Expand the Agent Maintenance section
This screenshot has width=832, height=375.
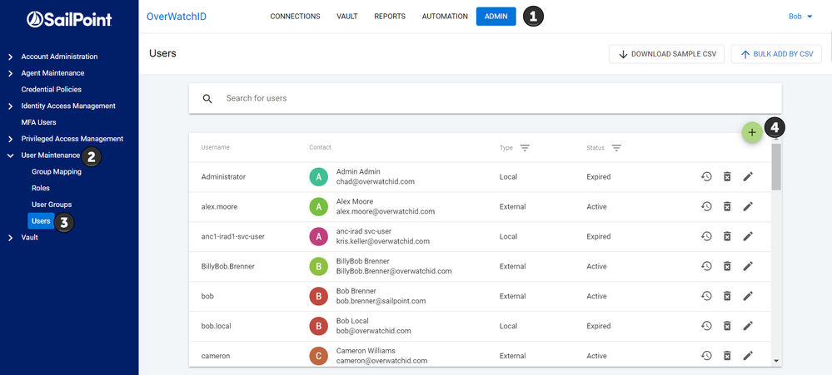pos(10,73)
